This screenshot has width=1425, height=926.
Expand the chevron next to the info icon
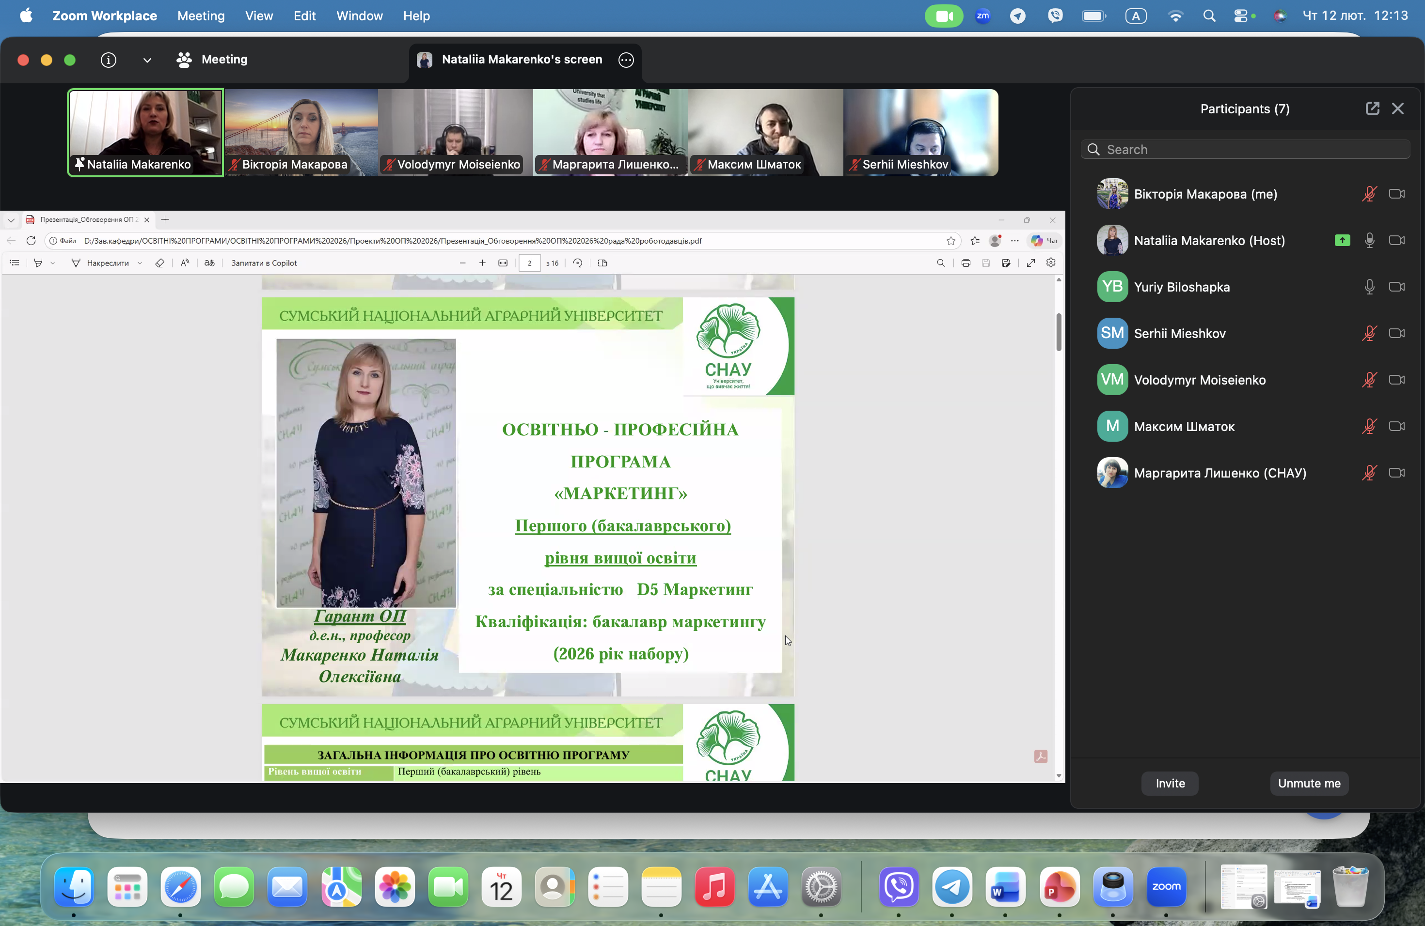coord(147,60)
